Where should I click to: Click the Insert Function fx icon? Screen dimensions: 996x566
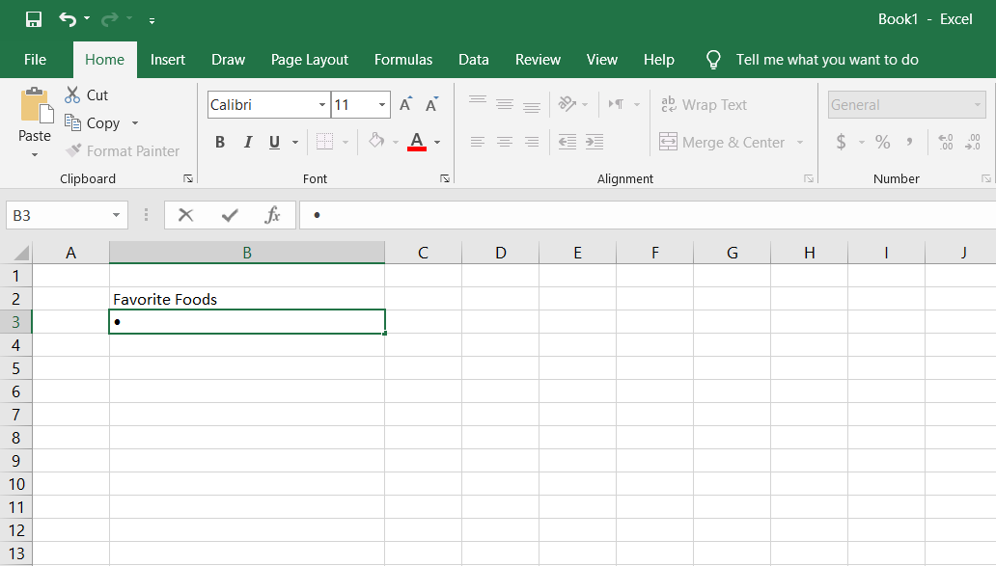pyautogui.click(x=272, y=215)
